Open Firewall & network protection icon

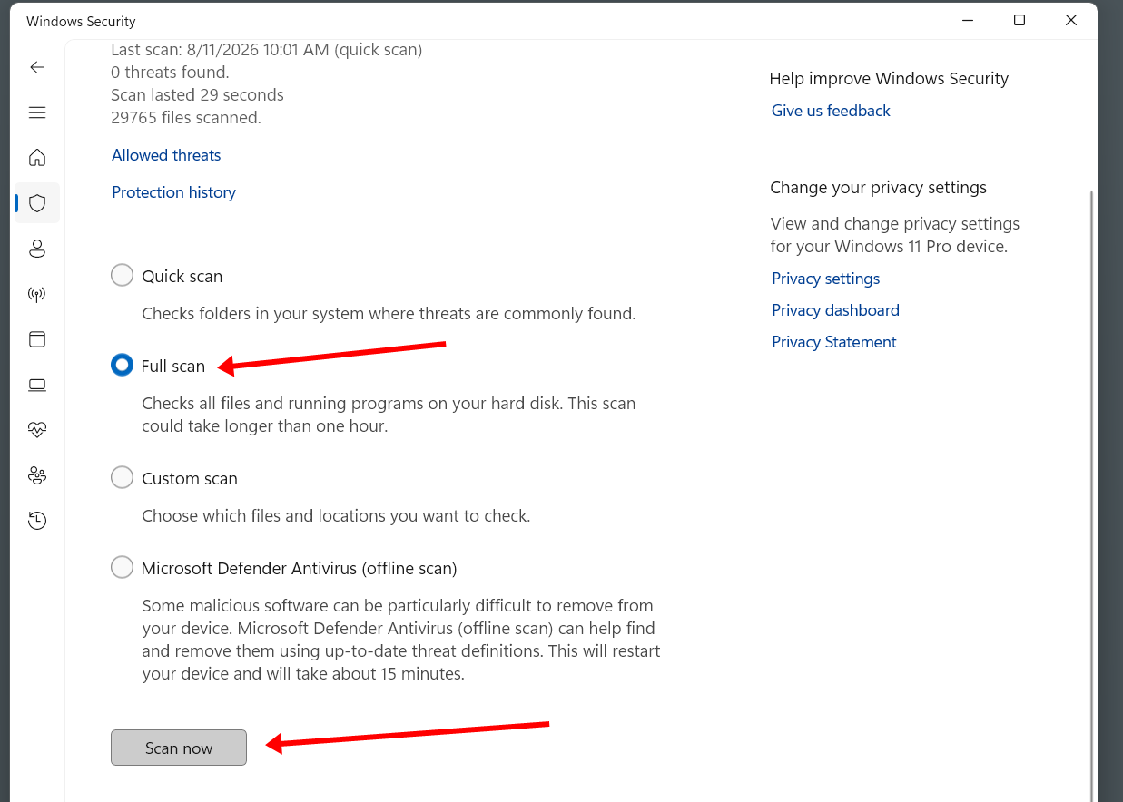(x=37, y=294)
